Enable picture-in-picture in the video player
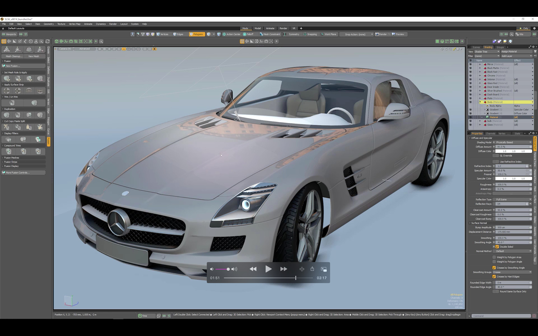538x336 pixels. click(324, 269)
